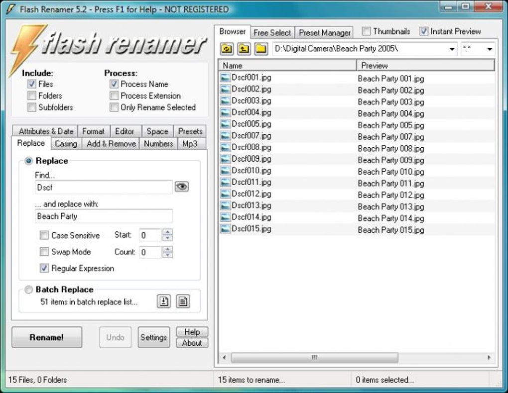The image size is (508, 393).
Task: Switch to the Casing tab
Action: click(66, 143)
